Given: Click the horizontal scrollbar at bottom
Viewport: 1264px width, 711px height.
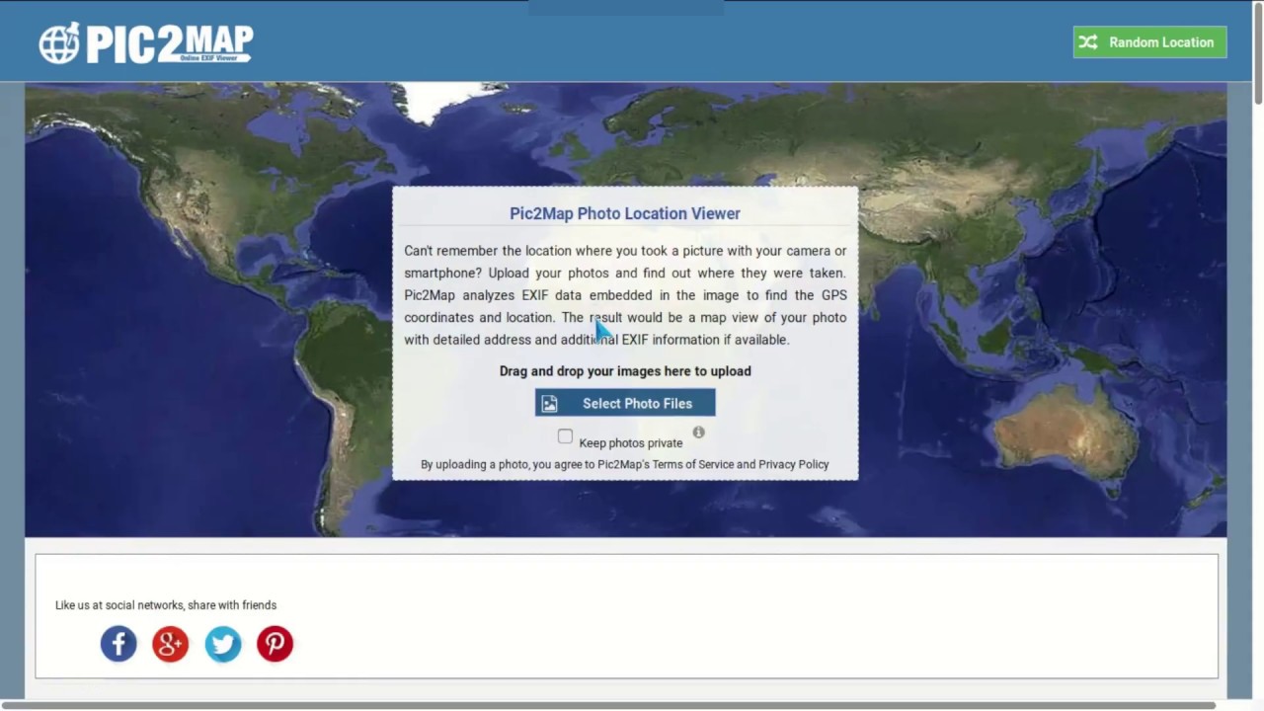Looking at the screenshot, I should click(x=607, y=705).
